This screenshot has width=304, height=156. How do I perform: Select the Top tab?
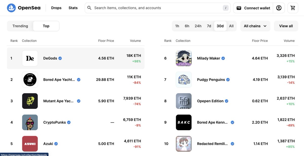[x=46, y=26]
